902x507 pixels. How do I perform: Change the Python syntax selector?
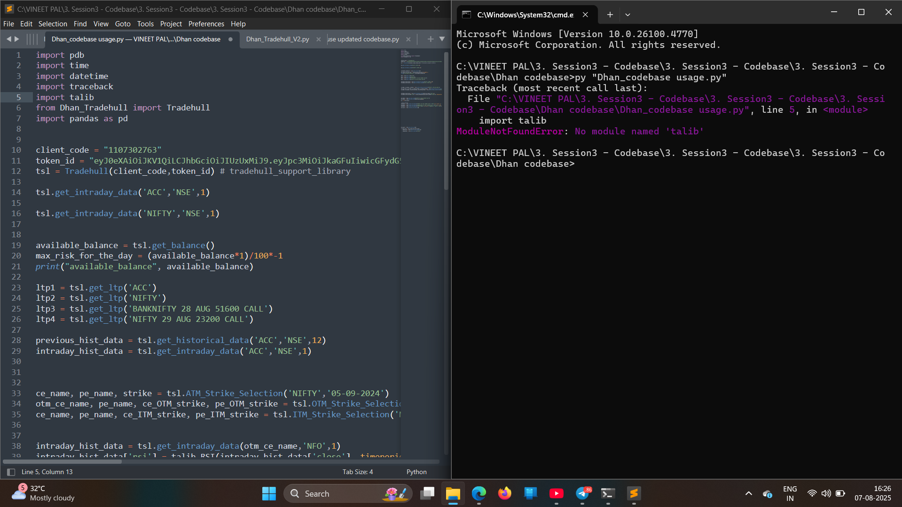[x=416, y=472]
